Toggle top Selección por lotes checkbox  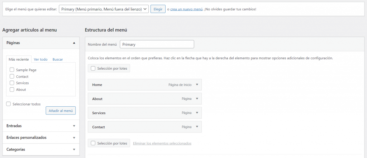93,68
